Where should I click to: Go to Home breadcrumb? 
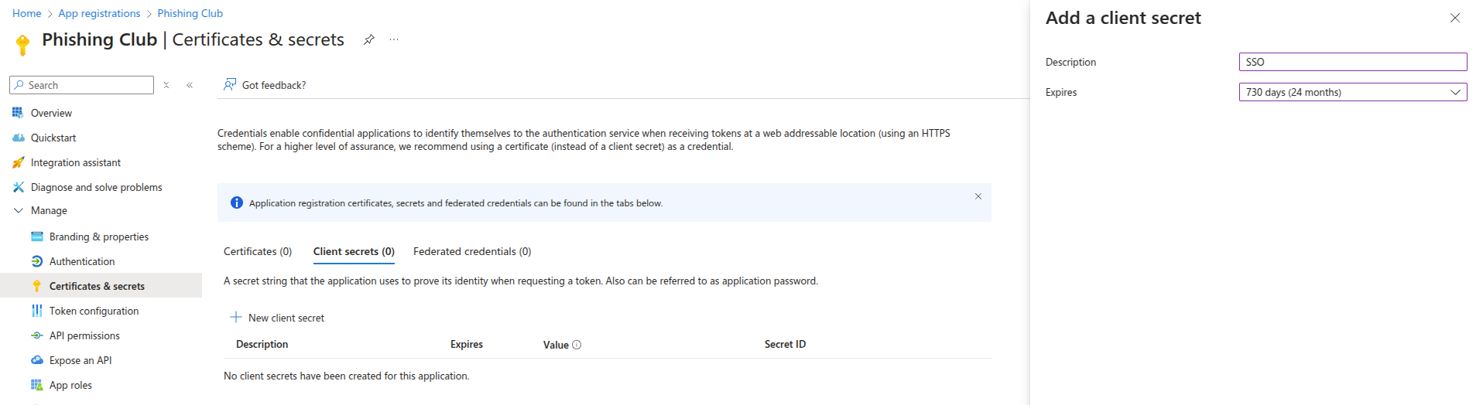point(27,13)
